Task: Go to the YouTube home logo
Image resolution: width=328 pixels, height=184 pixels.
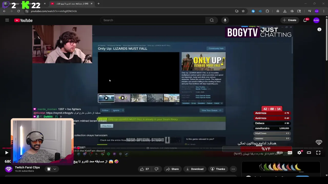Action: [x=23, y=20]
